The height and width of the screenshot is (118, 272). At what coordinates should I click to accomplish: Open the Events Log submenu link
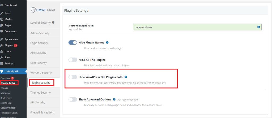click(x=6, y=103)
